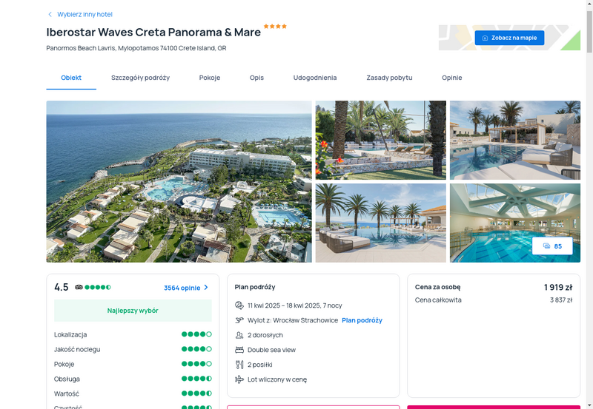Go to the Udogodnienia tab

[x=315, y=78]
